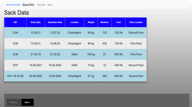Click Chandigarh in row 234 119 34 29

point(75,76)
